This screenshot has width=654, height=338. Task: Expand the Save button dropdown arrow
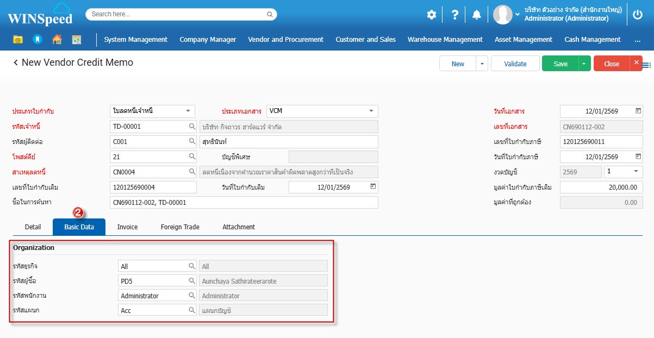[584, 64]
